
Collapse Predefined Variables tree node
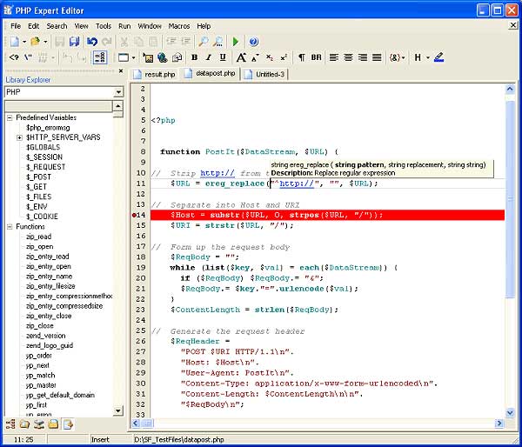point(10,117)
